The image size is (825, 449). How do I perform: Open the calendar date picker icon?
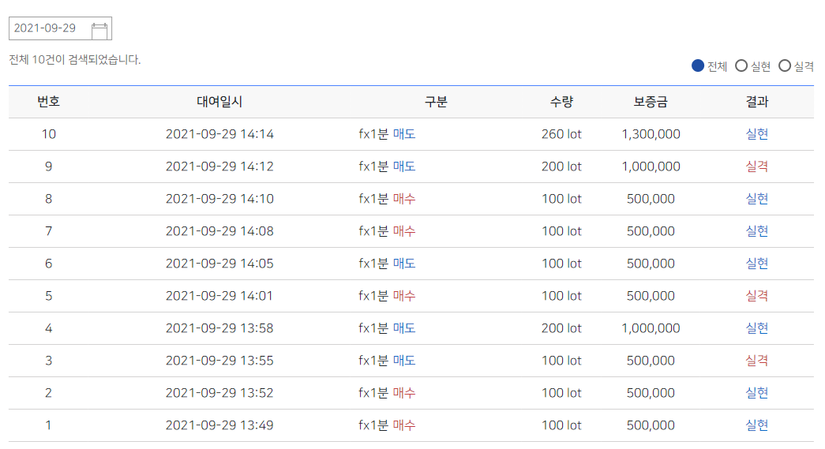click(x=99, y=31)
